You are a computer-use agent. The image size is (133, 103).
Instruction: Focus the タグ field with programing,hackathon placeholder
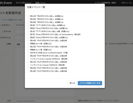pyautogui.click(x=45, y=101)
